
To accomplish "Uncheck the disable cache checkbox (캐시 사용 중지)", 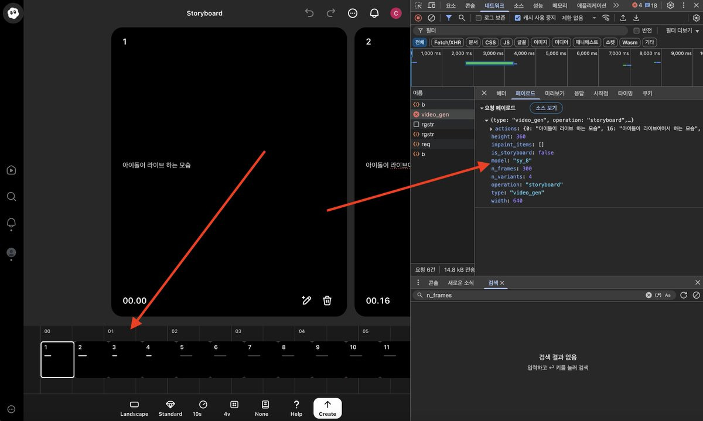I will click(517, 18).
